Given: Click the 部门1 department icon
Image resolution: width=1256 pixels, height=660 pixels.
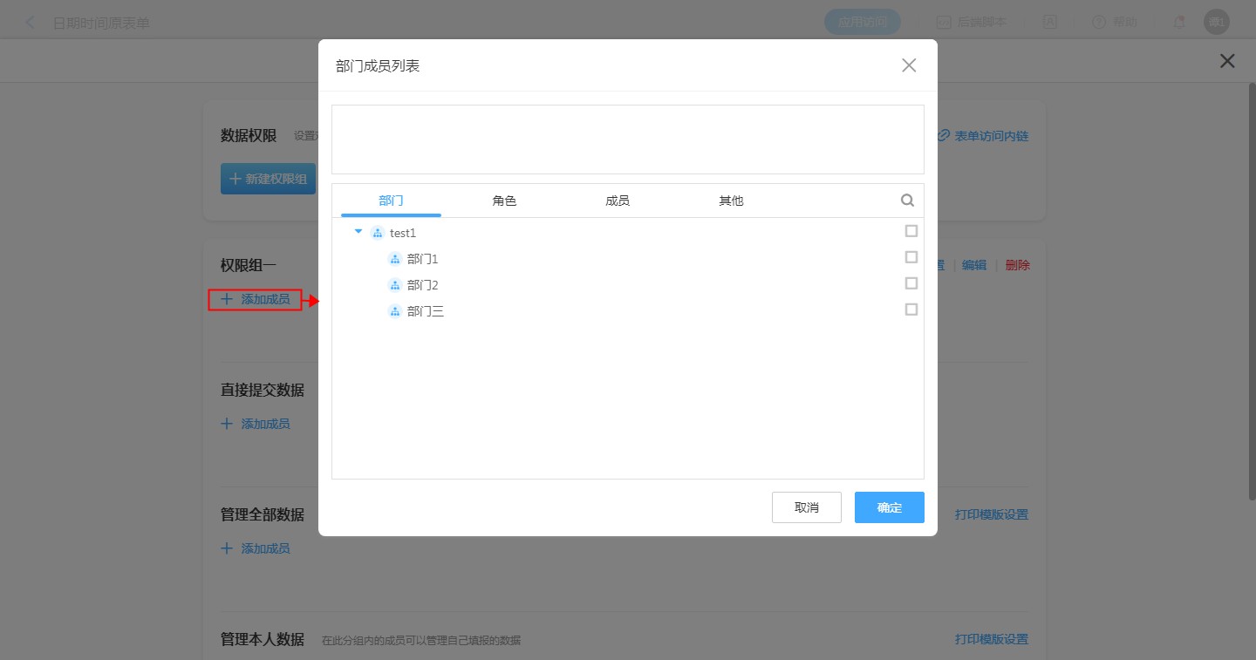Looking at the screenshot, I should pyautogui.click(x=394, y=259).
